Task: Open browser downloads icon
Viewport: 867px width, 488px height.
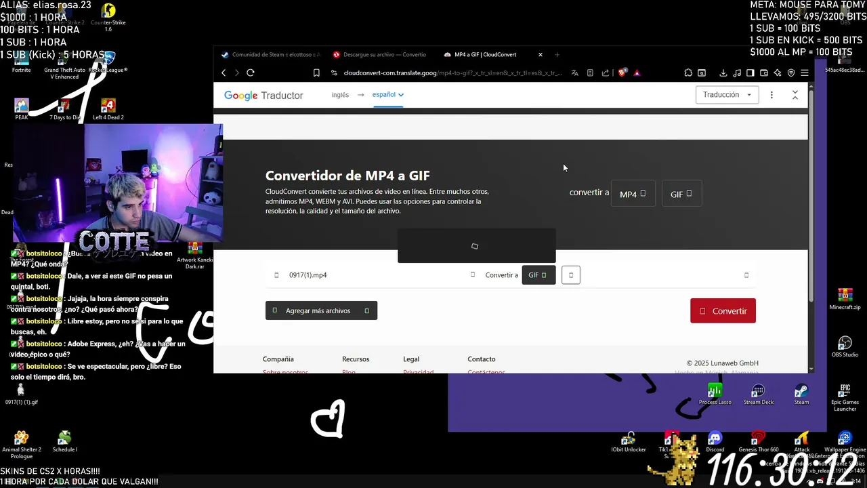Action: point(723,73)
